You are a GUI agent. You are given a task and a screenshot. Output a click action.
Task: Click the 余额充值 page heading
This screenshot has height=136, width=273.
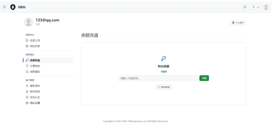[90, 35]
